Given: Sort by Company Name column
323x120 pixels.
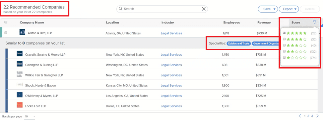Looking at the screenshot, I should point(32,22).
